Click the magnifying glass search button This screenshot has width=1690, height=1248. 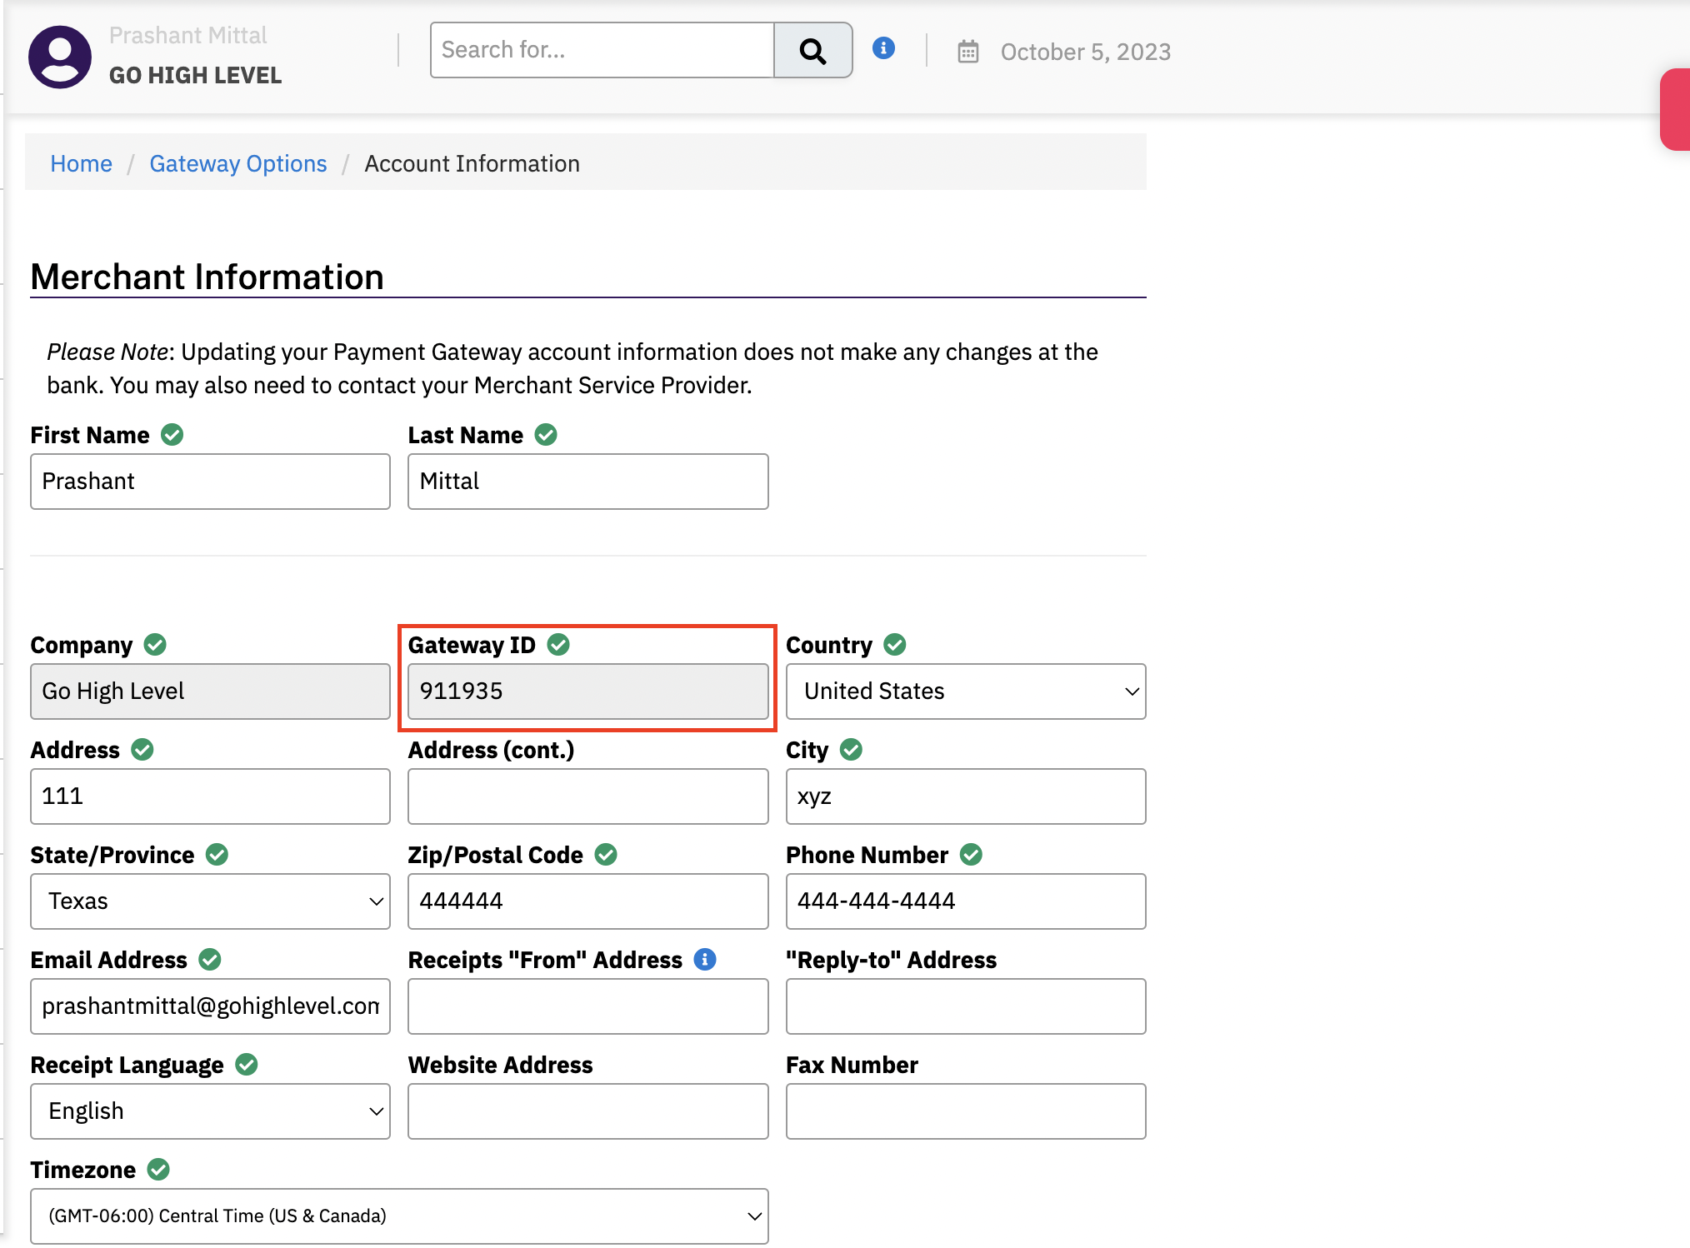click(812, 51)
